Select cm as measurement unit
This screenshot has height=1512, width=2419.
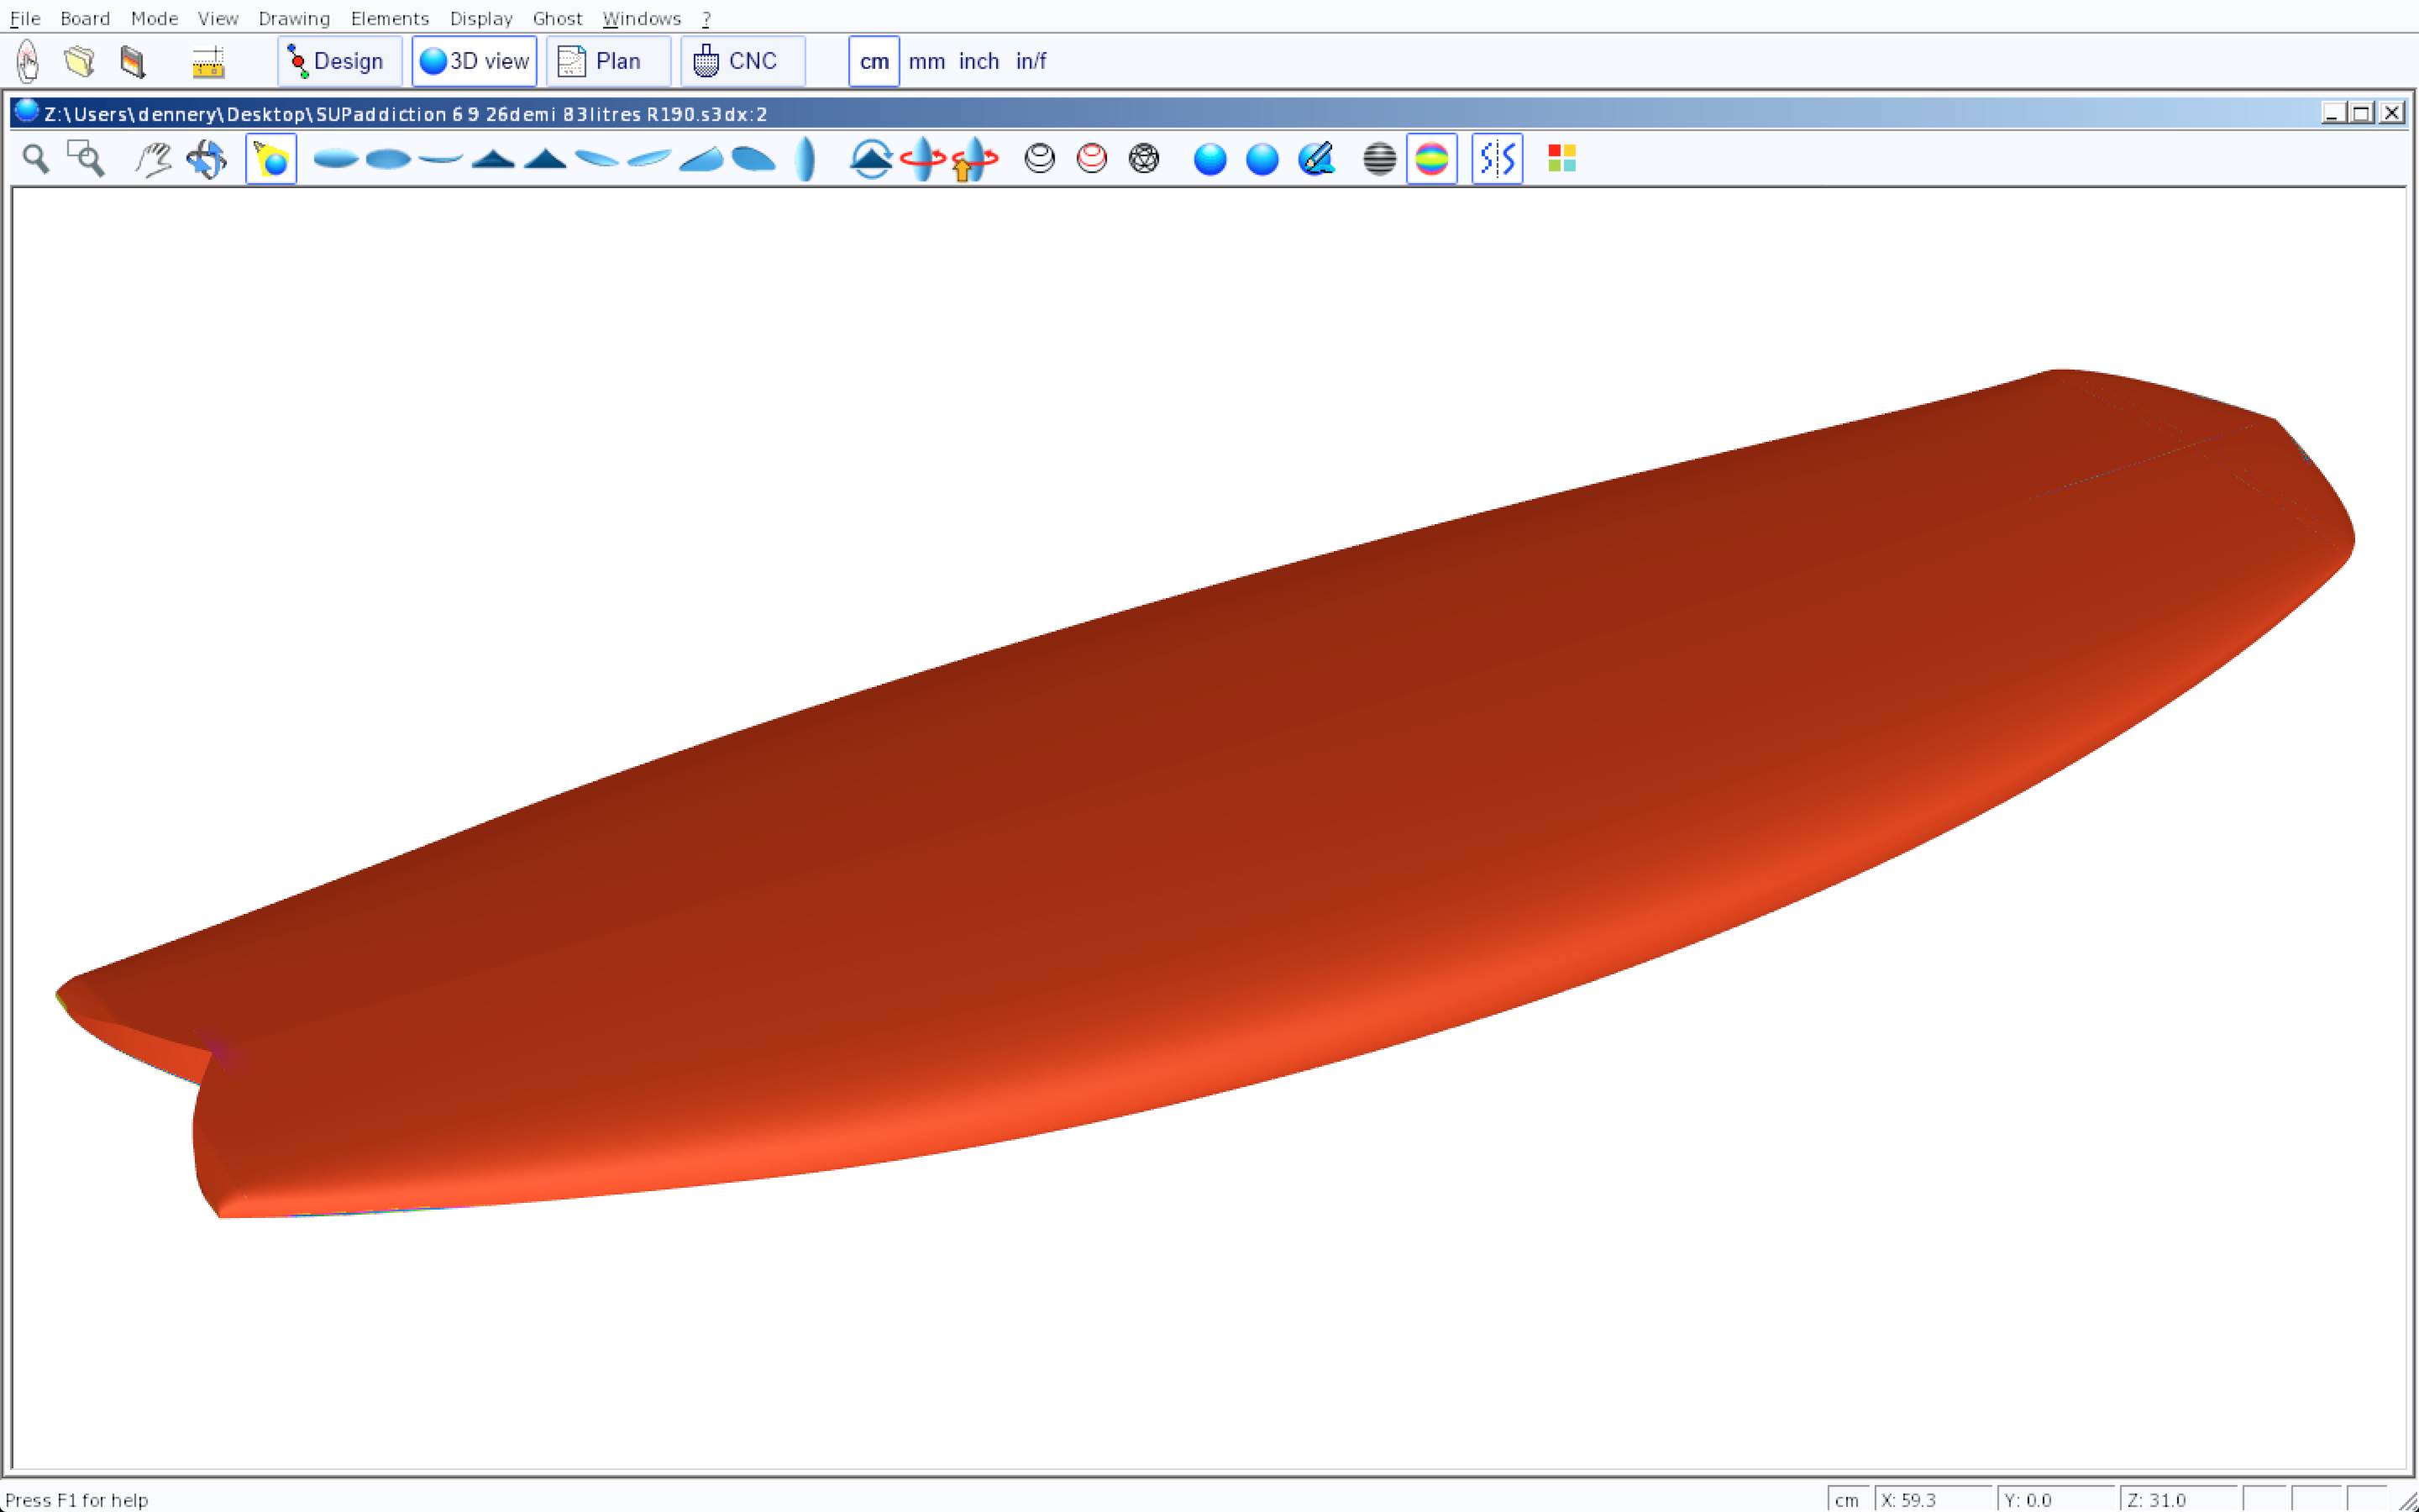pyautogui.click(x=874, y=61)
